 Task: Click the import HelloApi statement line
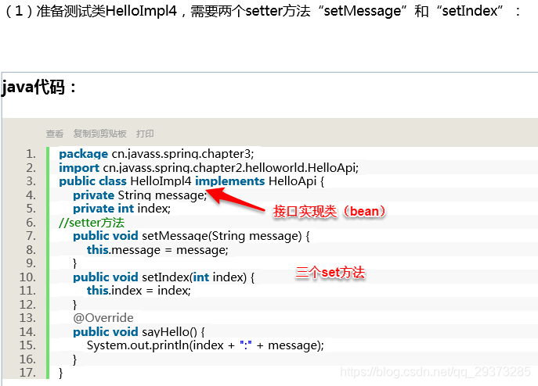208,168
